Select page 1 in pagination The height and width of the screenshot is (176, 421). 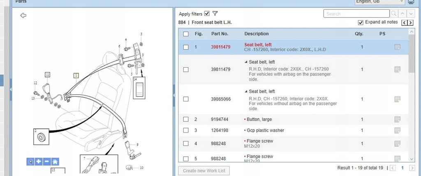coord(402,168)
